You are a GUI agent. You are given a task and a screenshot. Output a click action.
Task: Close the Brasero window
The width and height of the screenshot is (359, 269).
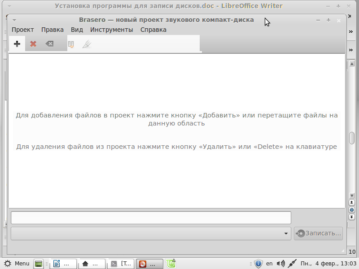pos(339,21)
